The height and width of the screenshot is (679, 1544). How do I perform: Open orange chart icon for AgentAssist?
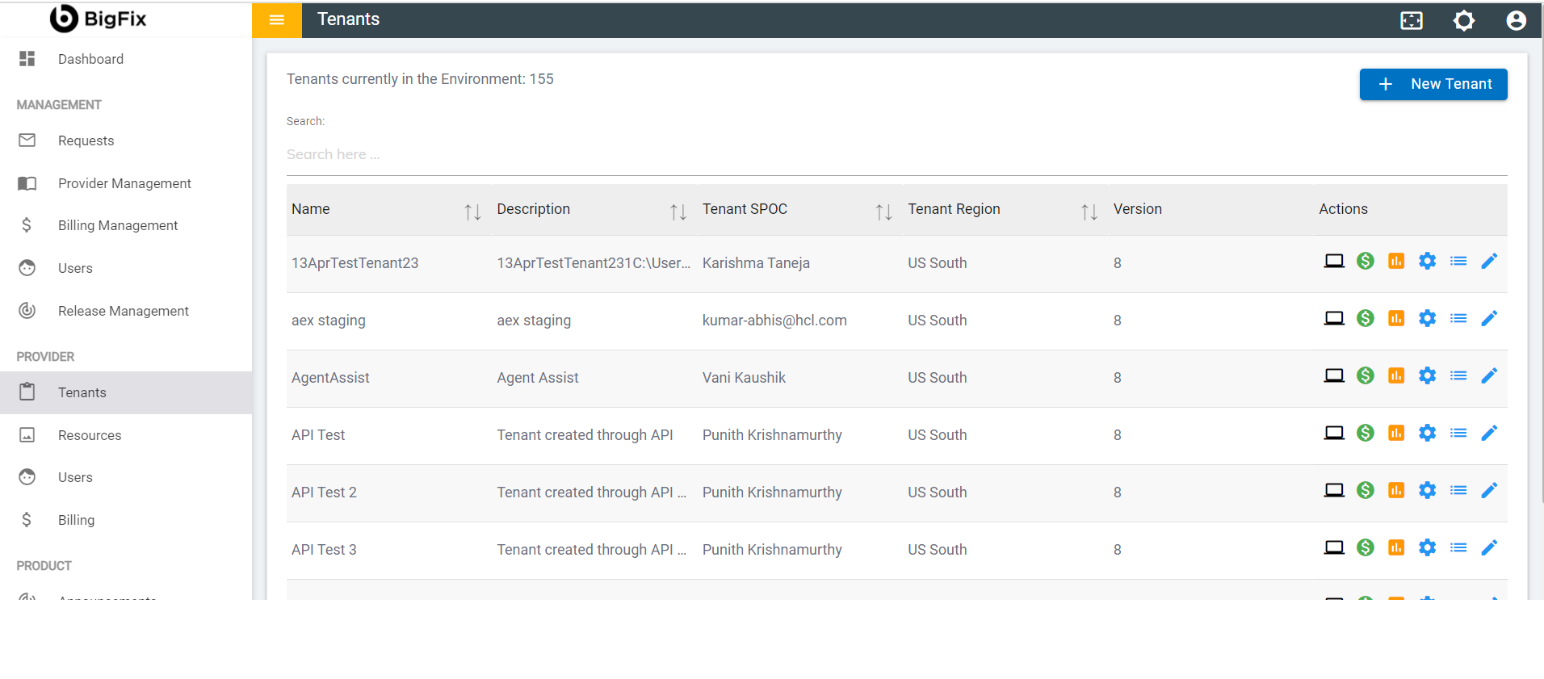1396,375
